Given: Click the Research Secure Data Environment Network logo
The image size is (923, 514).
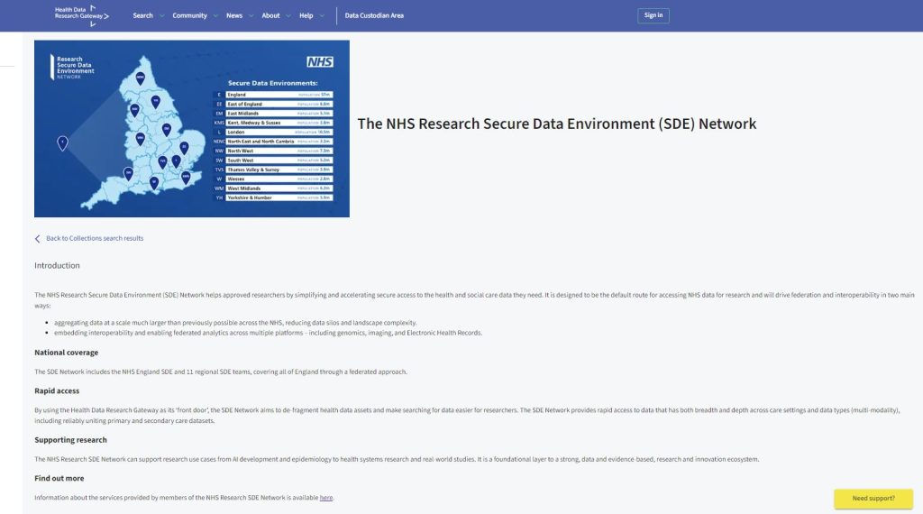Looking at the screenshot, I should coord(72,67).
